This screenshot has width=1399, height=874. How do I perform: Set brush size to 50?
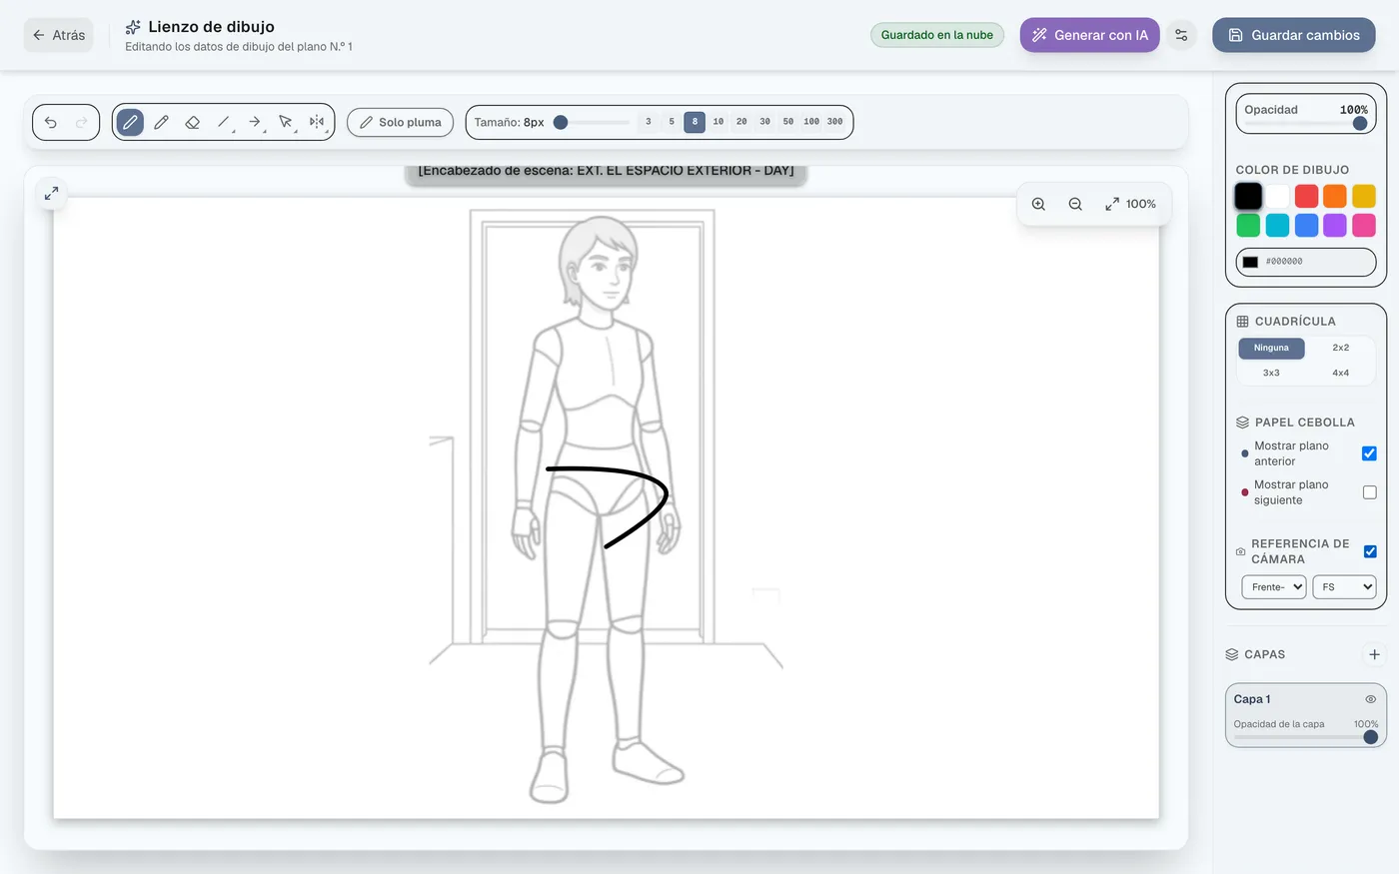pos(788,122)
